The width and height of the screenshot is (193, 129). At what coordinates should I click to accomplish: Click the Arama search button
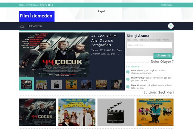tap(163, 56)
